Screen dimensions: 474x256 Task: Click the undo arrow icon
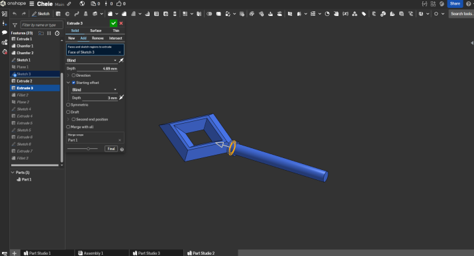coord(15,14)
